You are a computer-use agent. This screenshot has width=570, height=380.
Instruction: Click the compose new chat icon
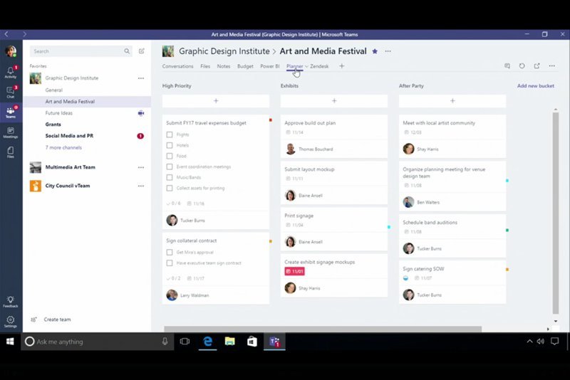coord(141,51)
